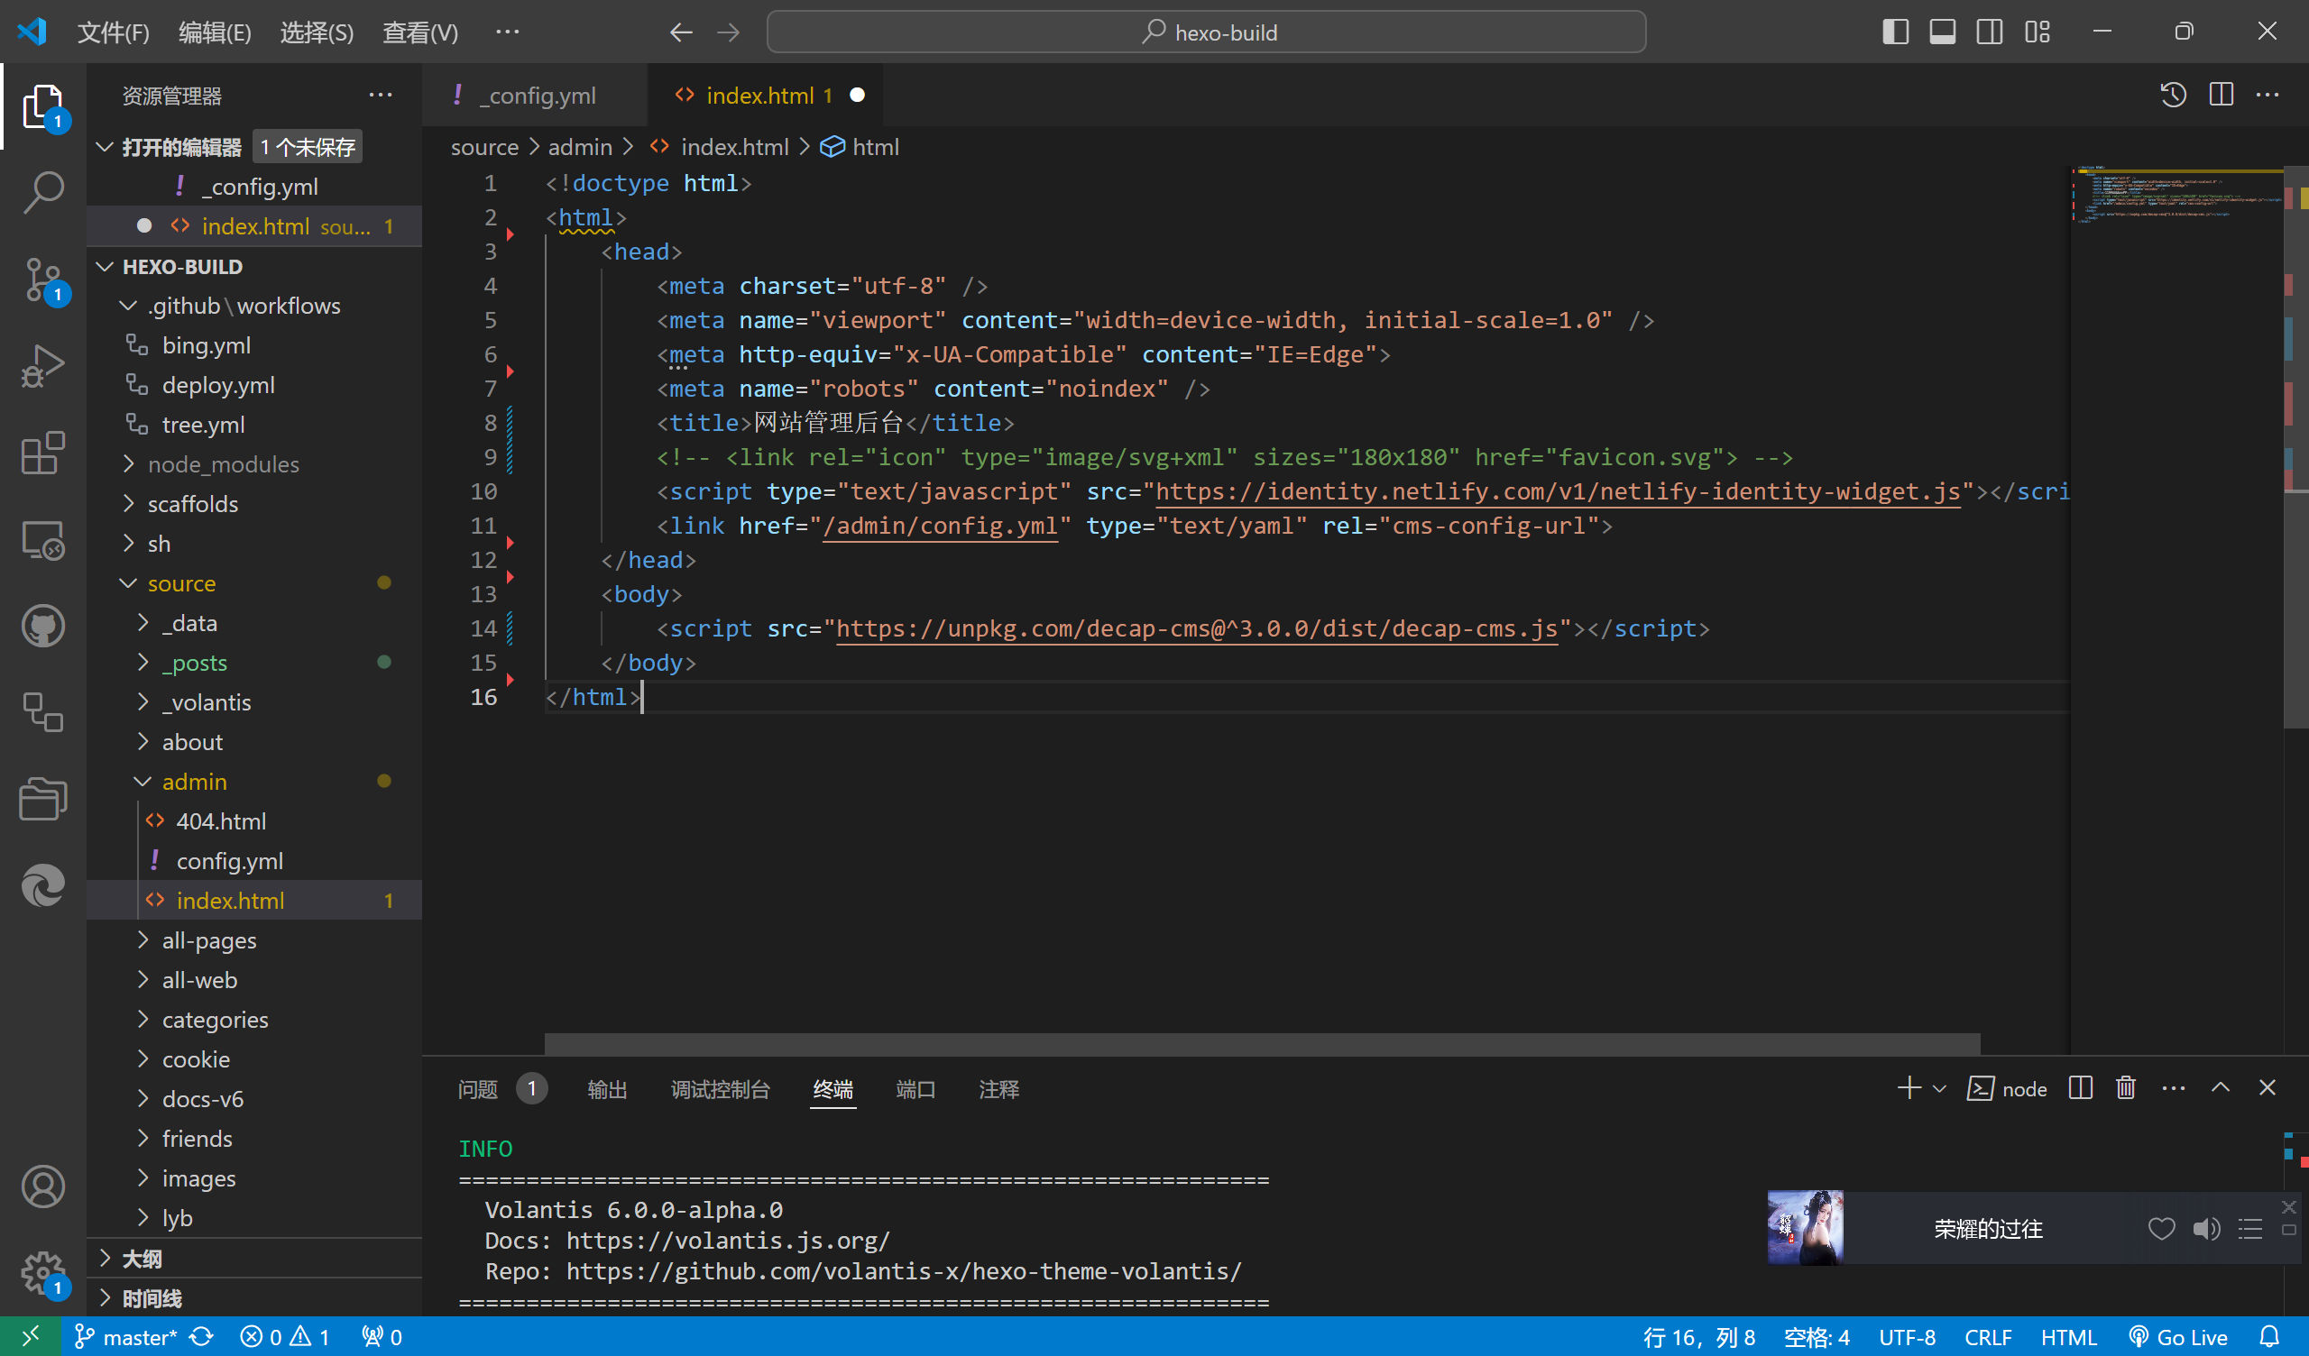Open the GitHub panel in activity bar
2309x1356 pixels.
click(x=43, y=627)
